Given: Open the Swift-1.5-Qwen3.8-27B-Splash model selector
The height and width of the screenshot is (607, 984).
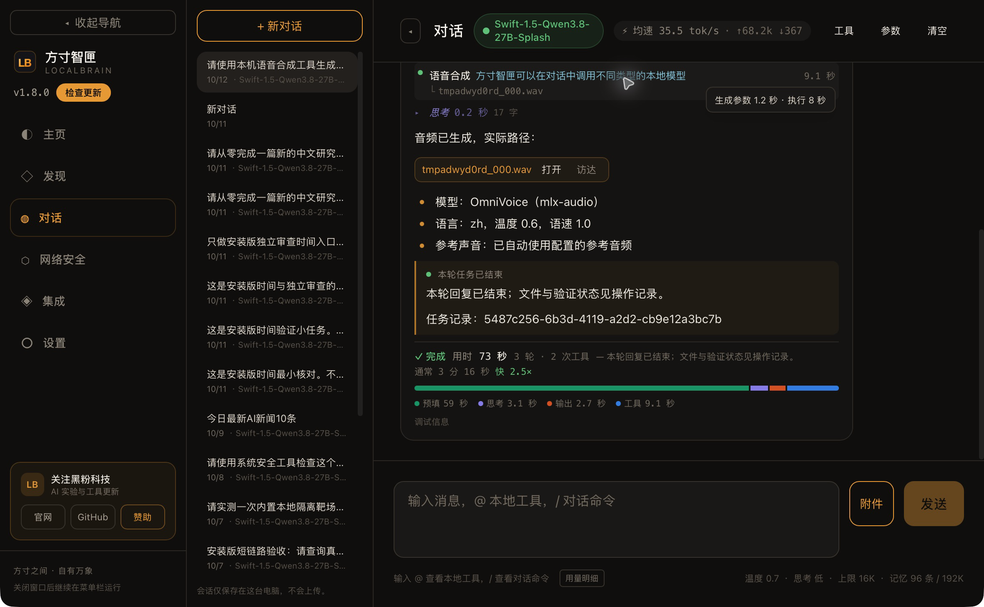Looking at the screenshot, I should click(x=538, y=31).
